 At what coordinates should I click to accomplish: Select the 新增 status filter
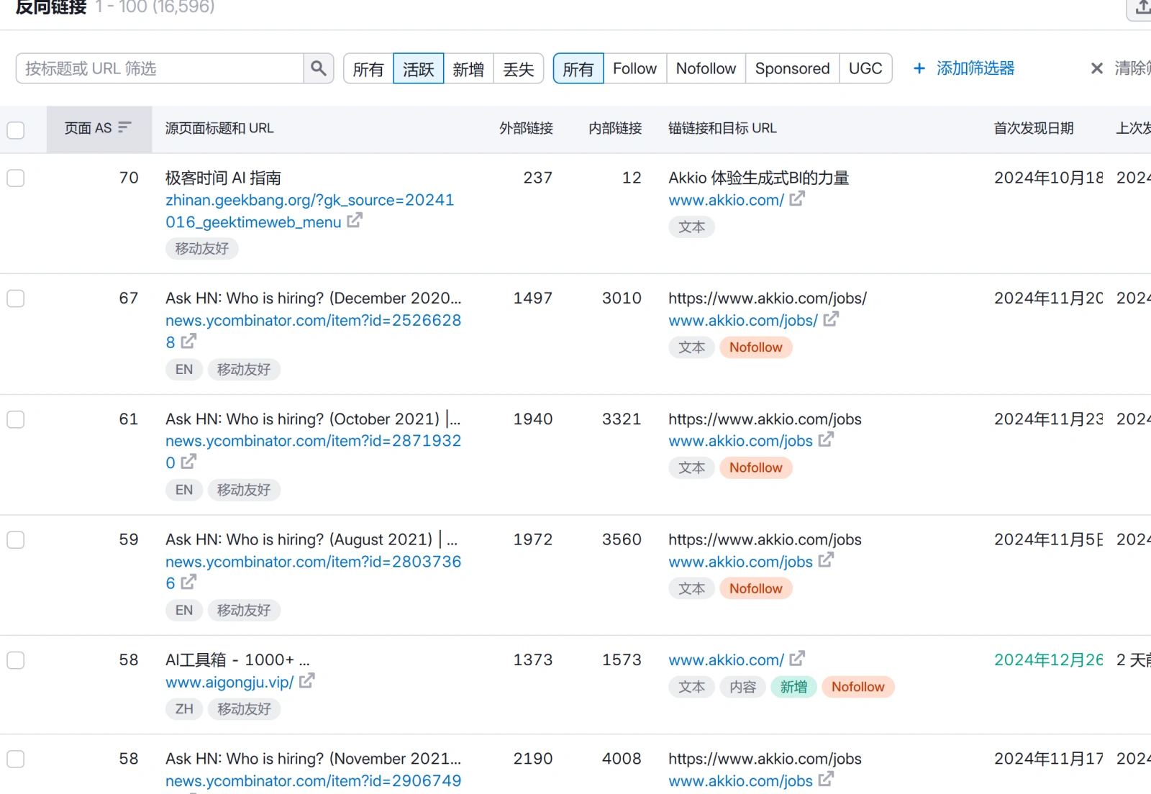pyautogui.click(x=468, y=69)
